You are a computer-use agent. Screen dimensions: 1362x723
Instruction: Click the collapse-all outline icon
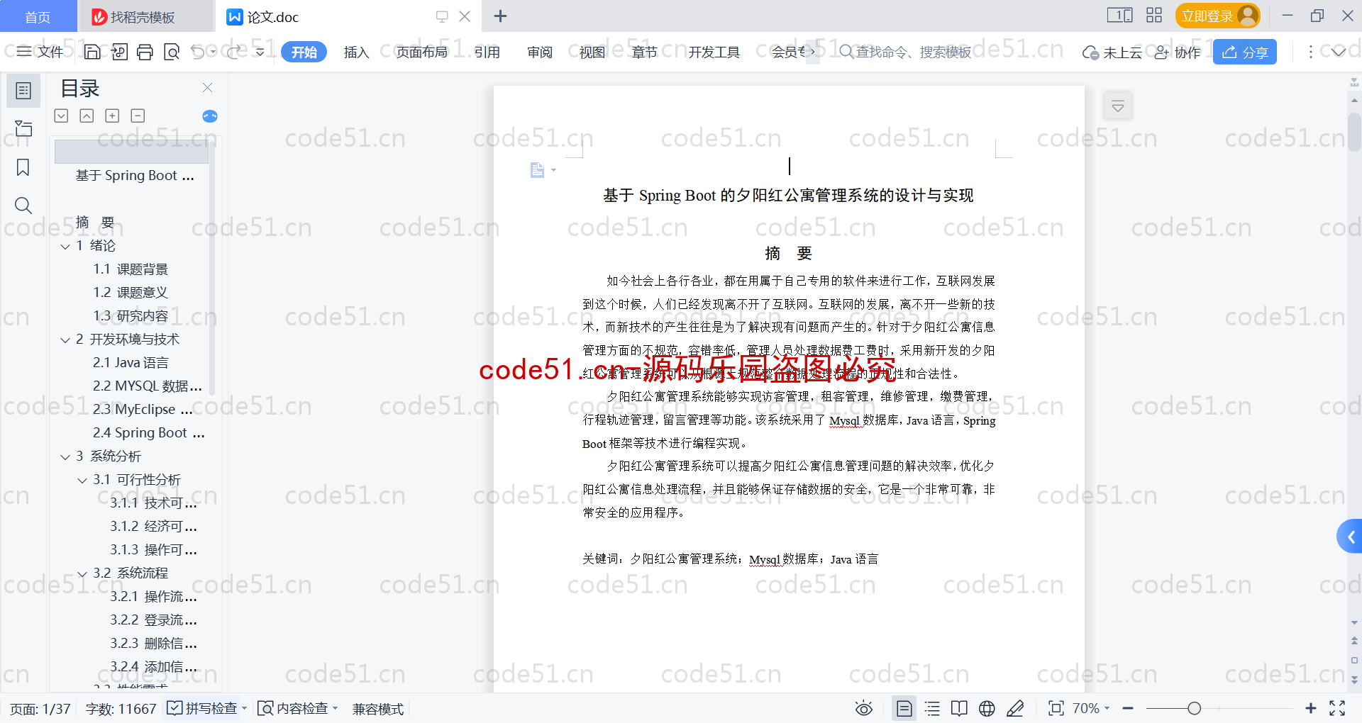tap(87, 116)
